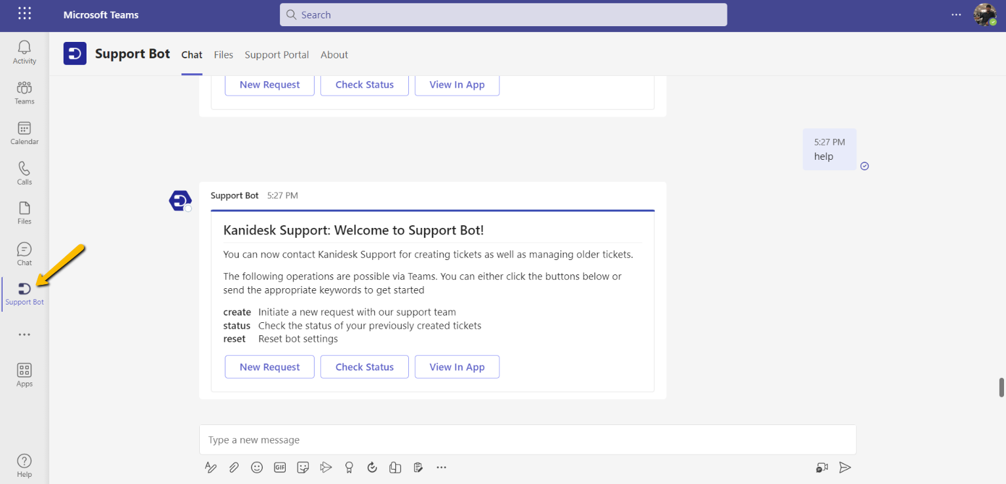Click Support Bot avatar beside message
The width and height of the screenshot is (1006, 484).
[180, 200]
